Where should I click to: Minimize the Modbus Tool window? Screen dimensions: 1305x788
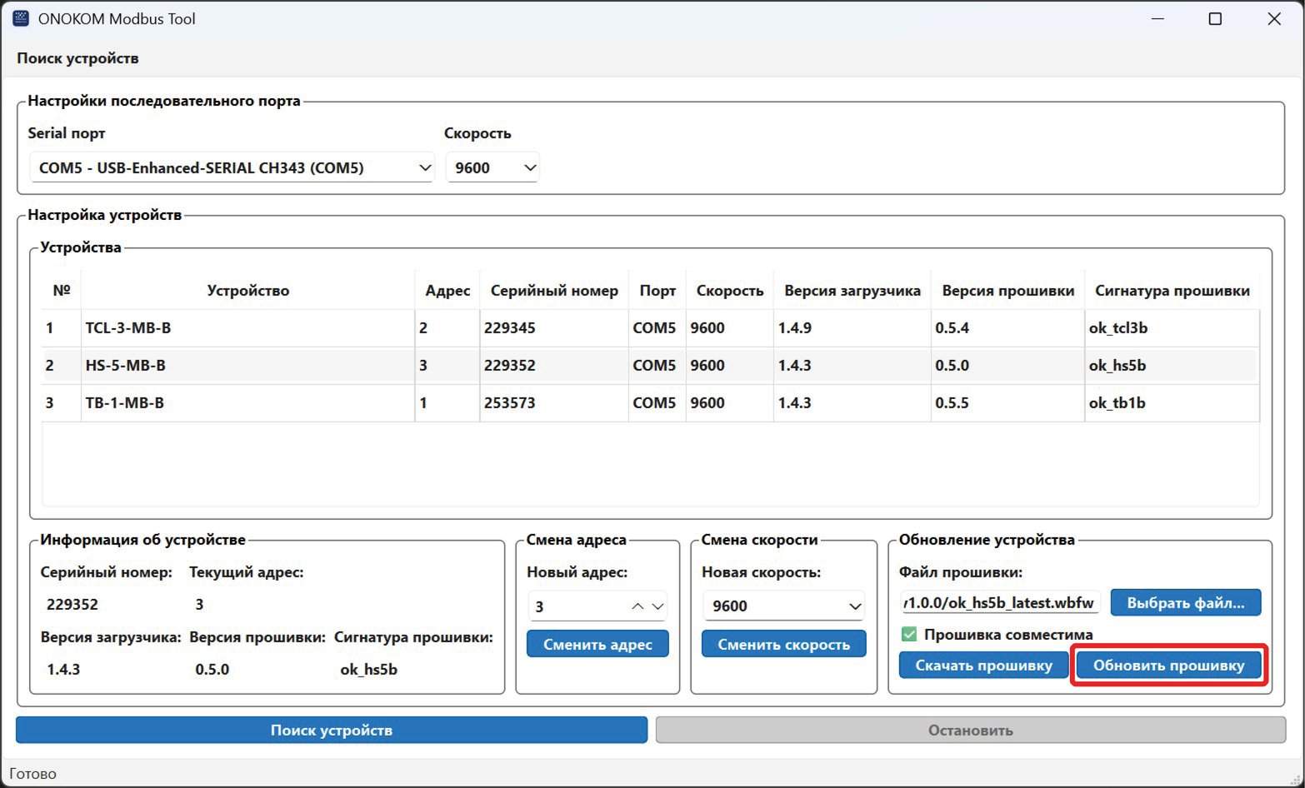click(1157, 18)
